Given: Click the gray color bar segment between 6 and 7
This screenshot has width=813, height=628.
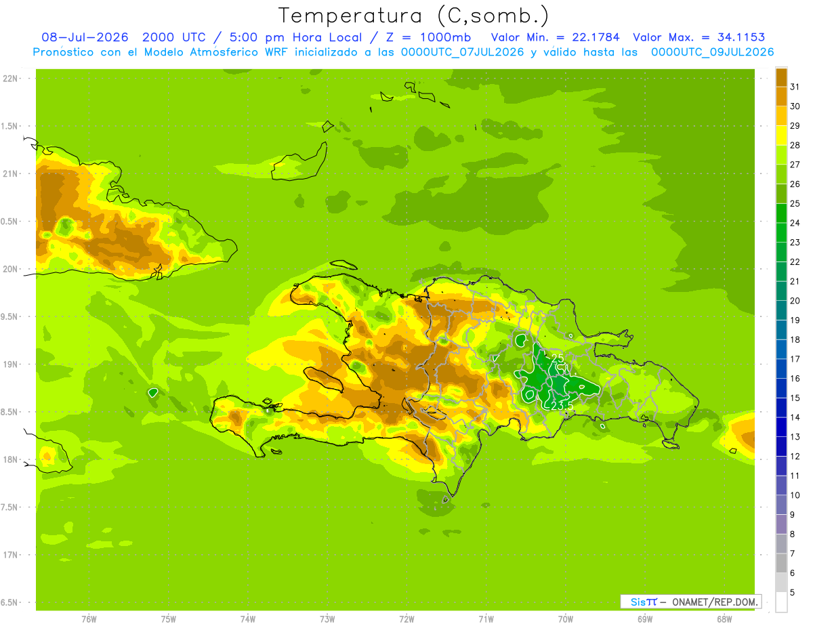Looking at the screenshot, I should tap(781, 563).
